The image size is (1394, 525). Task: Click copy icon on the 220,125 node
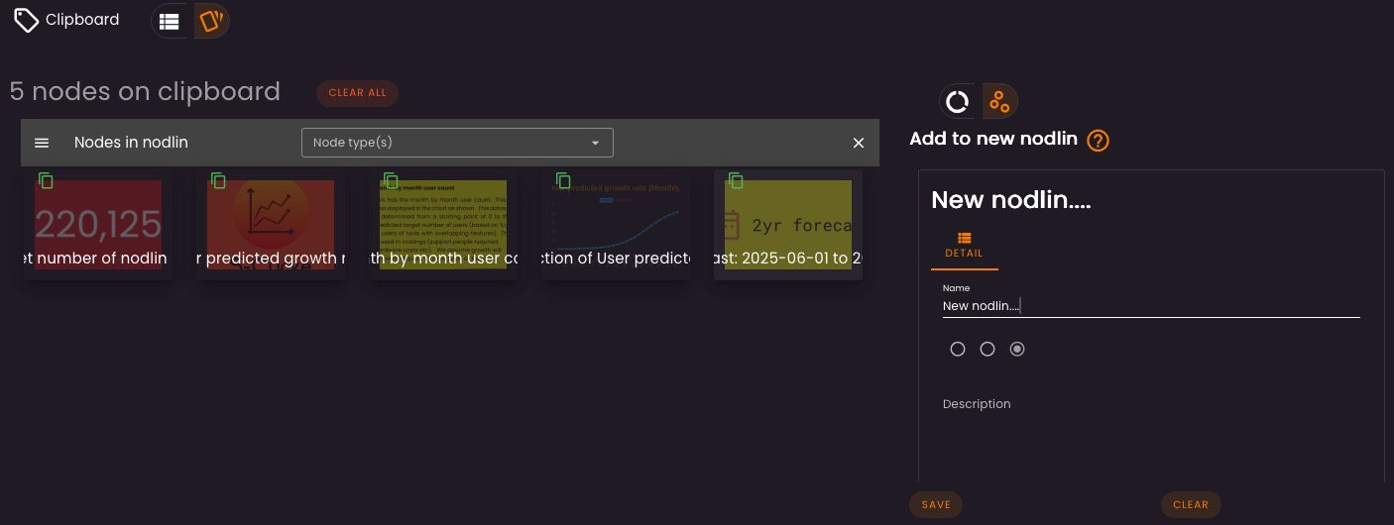click(x=46, y=180)
